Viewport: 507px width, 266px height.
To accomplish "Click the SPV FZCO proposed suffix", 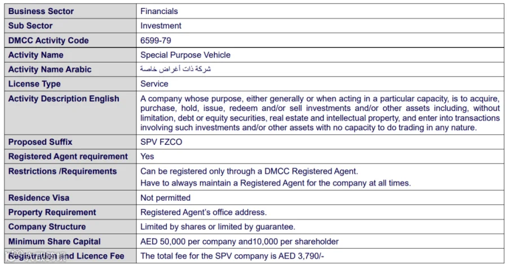I will [161, 142].
